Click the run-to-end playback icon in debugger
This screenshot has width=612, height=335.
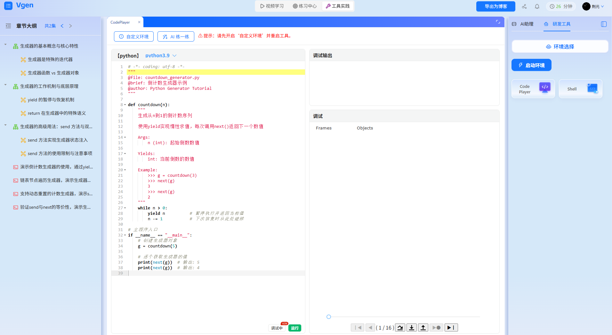(451, 327)
